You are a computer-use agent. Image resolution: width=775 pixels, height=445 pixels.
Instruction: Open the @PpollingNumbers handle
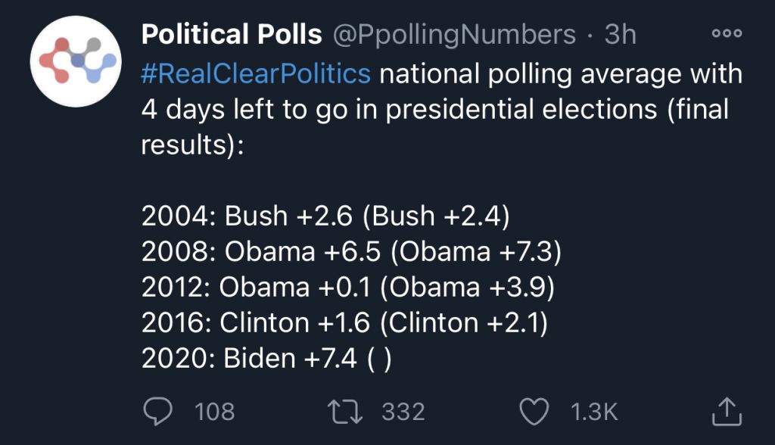(454, 35)
